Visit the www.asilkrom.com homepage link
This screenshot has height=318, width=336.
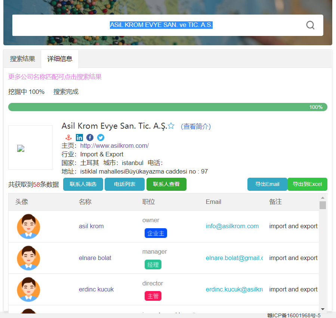click(x=114, y=146)
